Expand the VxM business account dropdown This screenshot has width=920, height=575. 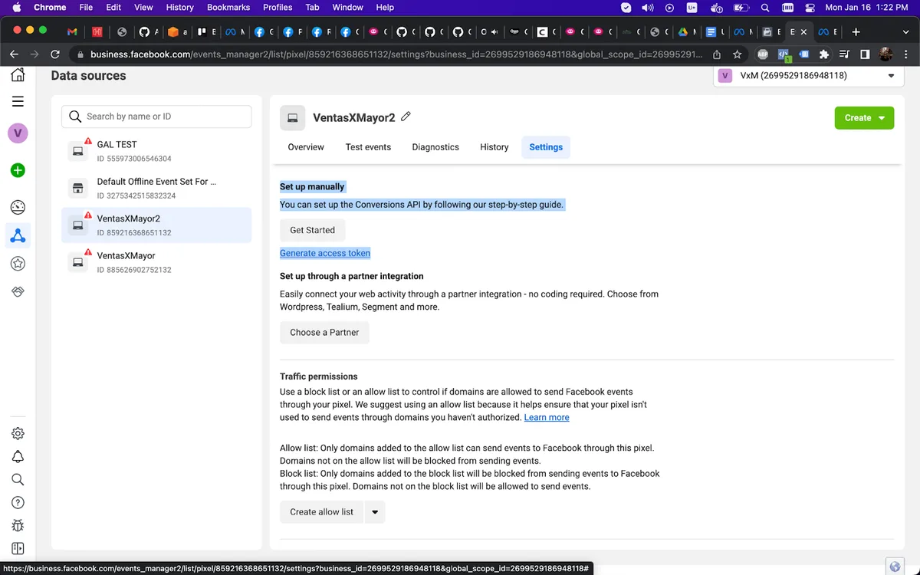[x=890, y=76]
